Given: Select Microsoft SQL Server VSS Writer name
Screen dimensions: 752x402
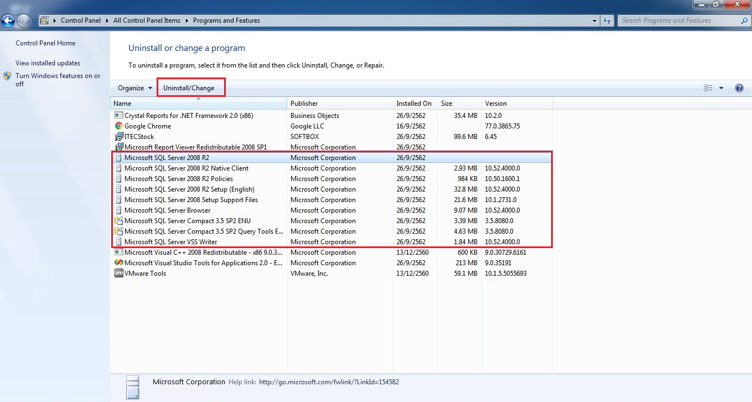Looking at the screenshot, I should (x=170, y=242).
